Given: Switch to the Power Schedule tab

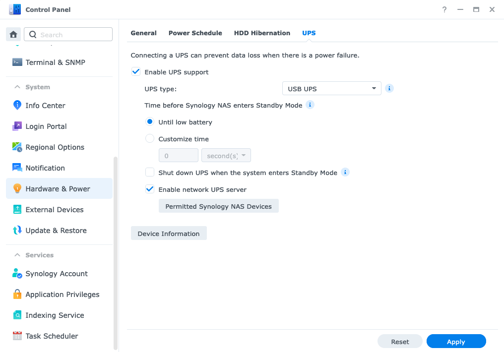Looking at the screenshot, I should click(x=195, y=33).
